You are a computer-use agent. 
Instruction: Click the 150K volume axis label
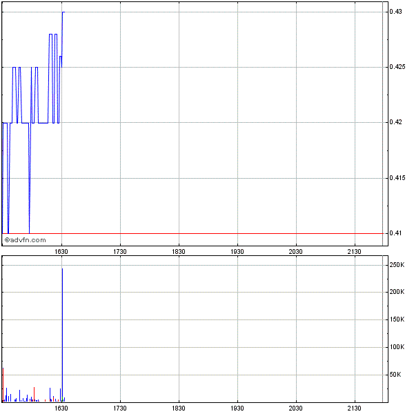(397, 319)
